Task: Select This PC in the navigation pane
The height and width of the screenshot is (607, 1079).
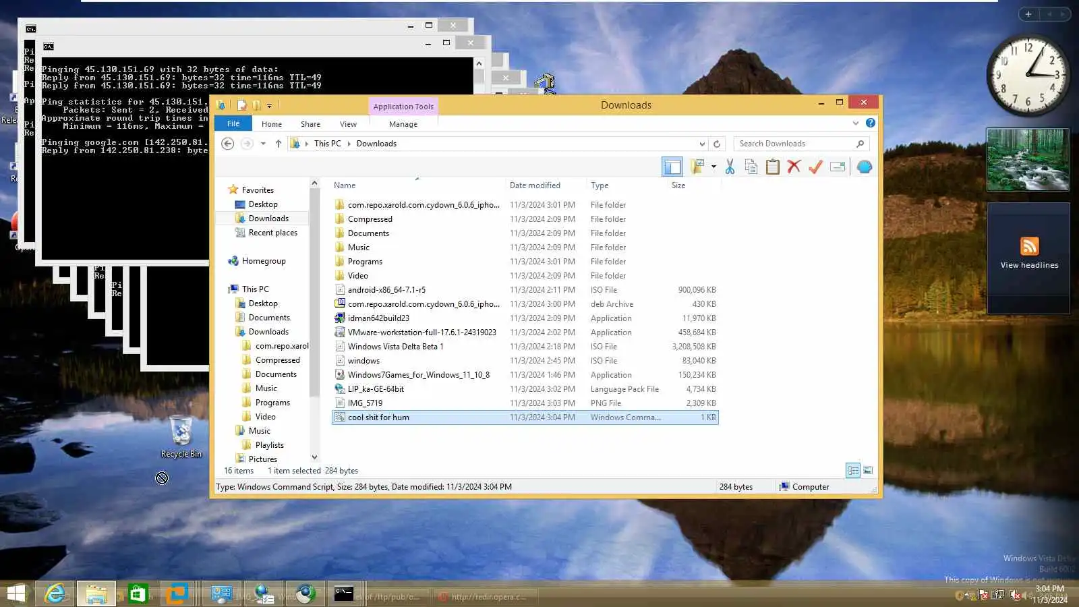Action: [x=255, y=289]
